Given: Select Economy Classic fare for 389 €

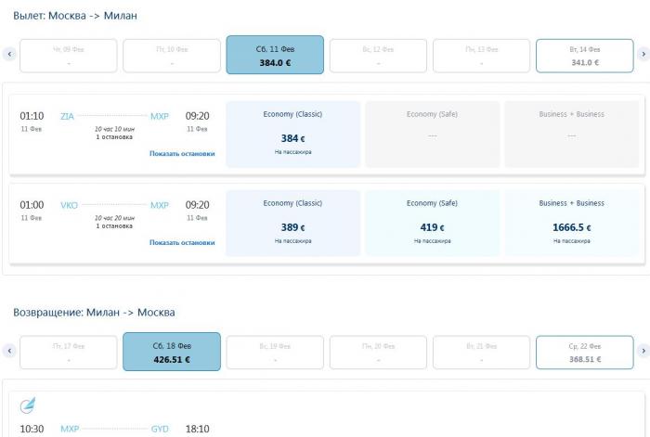Looking at the screenshot, I should (x=292, y=224).
